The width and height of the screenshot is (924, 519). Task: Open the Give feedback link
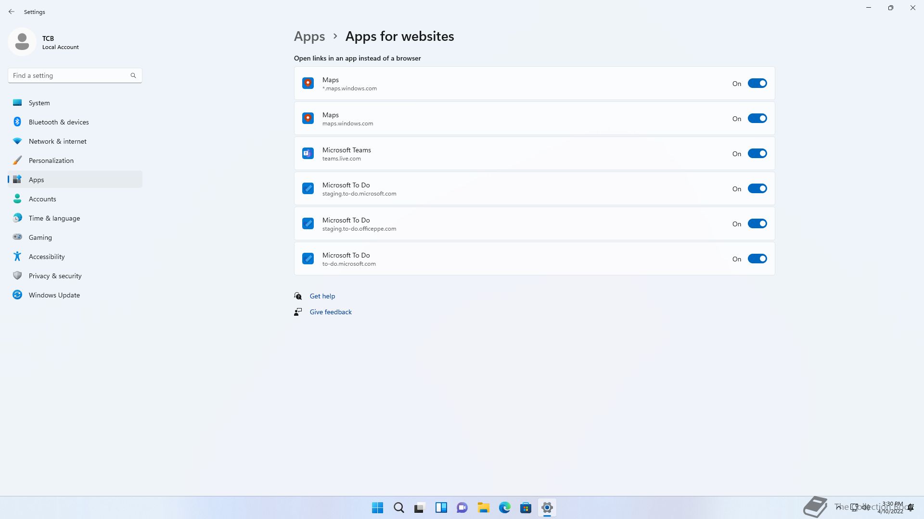coord(331,312)
